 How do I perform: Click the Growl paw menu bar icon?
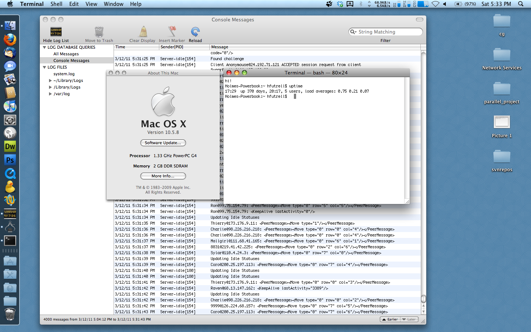329,4
